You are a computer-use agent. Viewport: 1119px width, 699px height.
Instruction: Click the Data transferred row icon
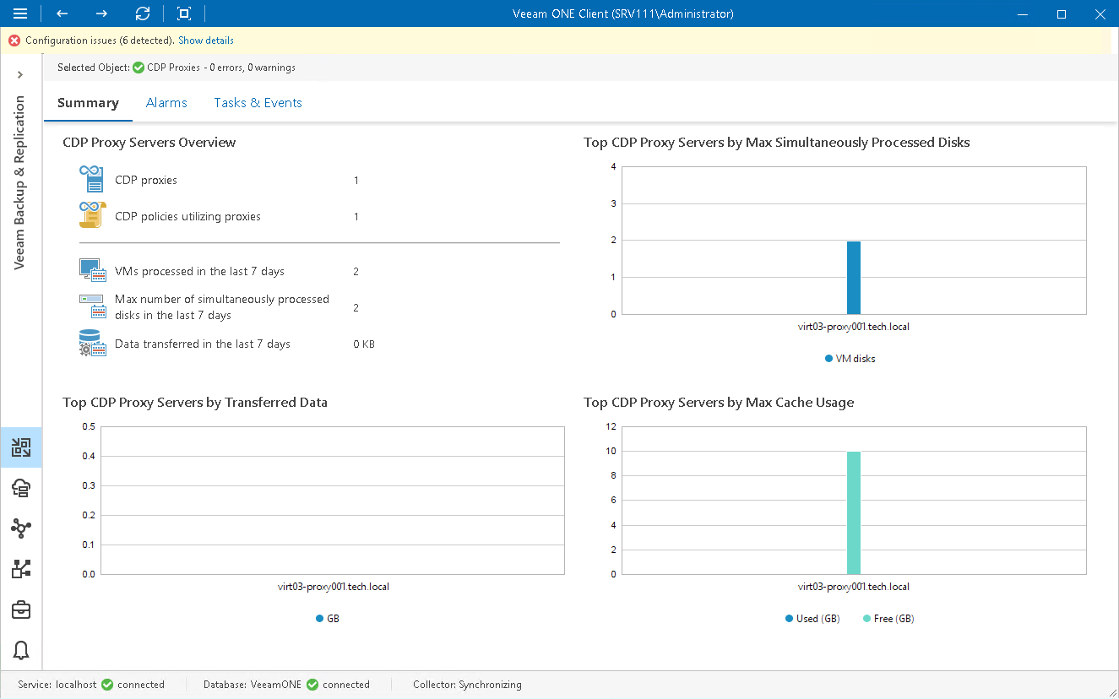[x=92, y=344]
